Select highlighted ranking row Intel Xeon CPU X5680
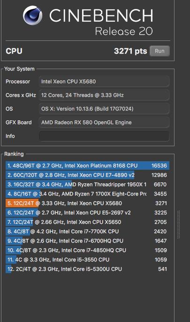Image resolution: width=190 pixels, height=322 pixels. click(x=88, y=203)
